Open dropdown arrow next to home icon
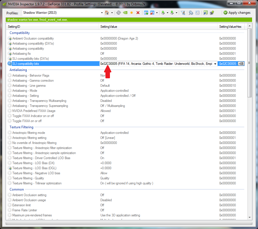 (112, 13)
